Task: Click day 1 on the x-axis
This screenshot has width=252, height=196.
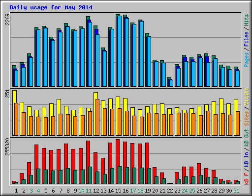Action: 16,191
